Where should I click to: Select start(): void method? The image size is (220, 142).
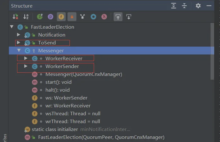58,82
